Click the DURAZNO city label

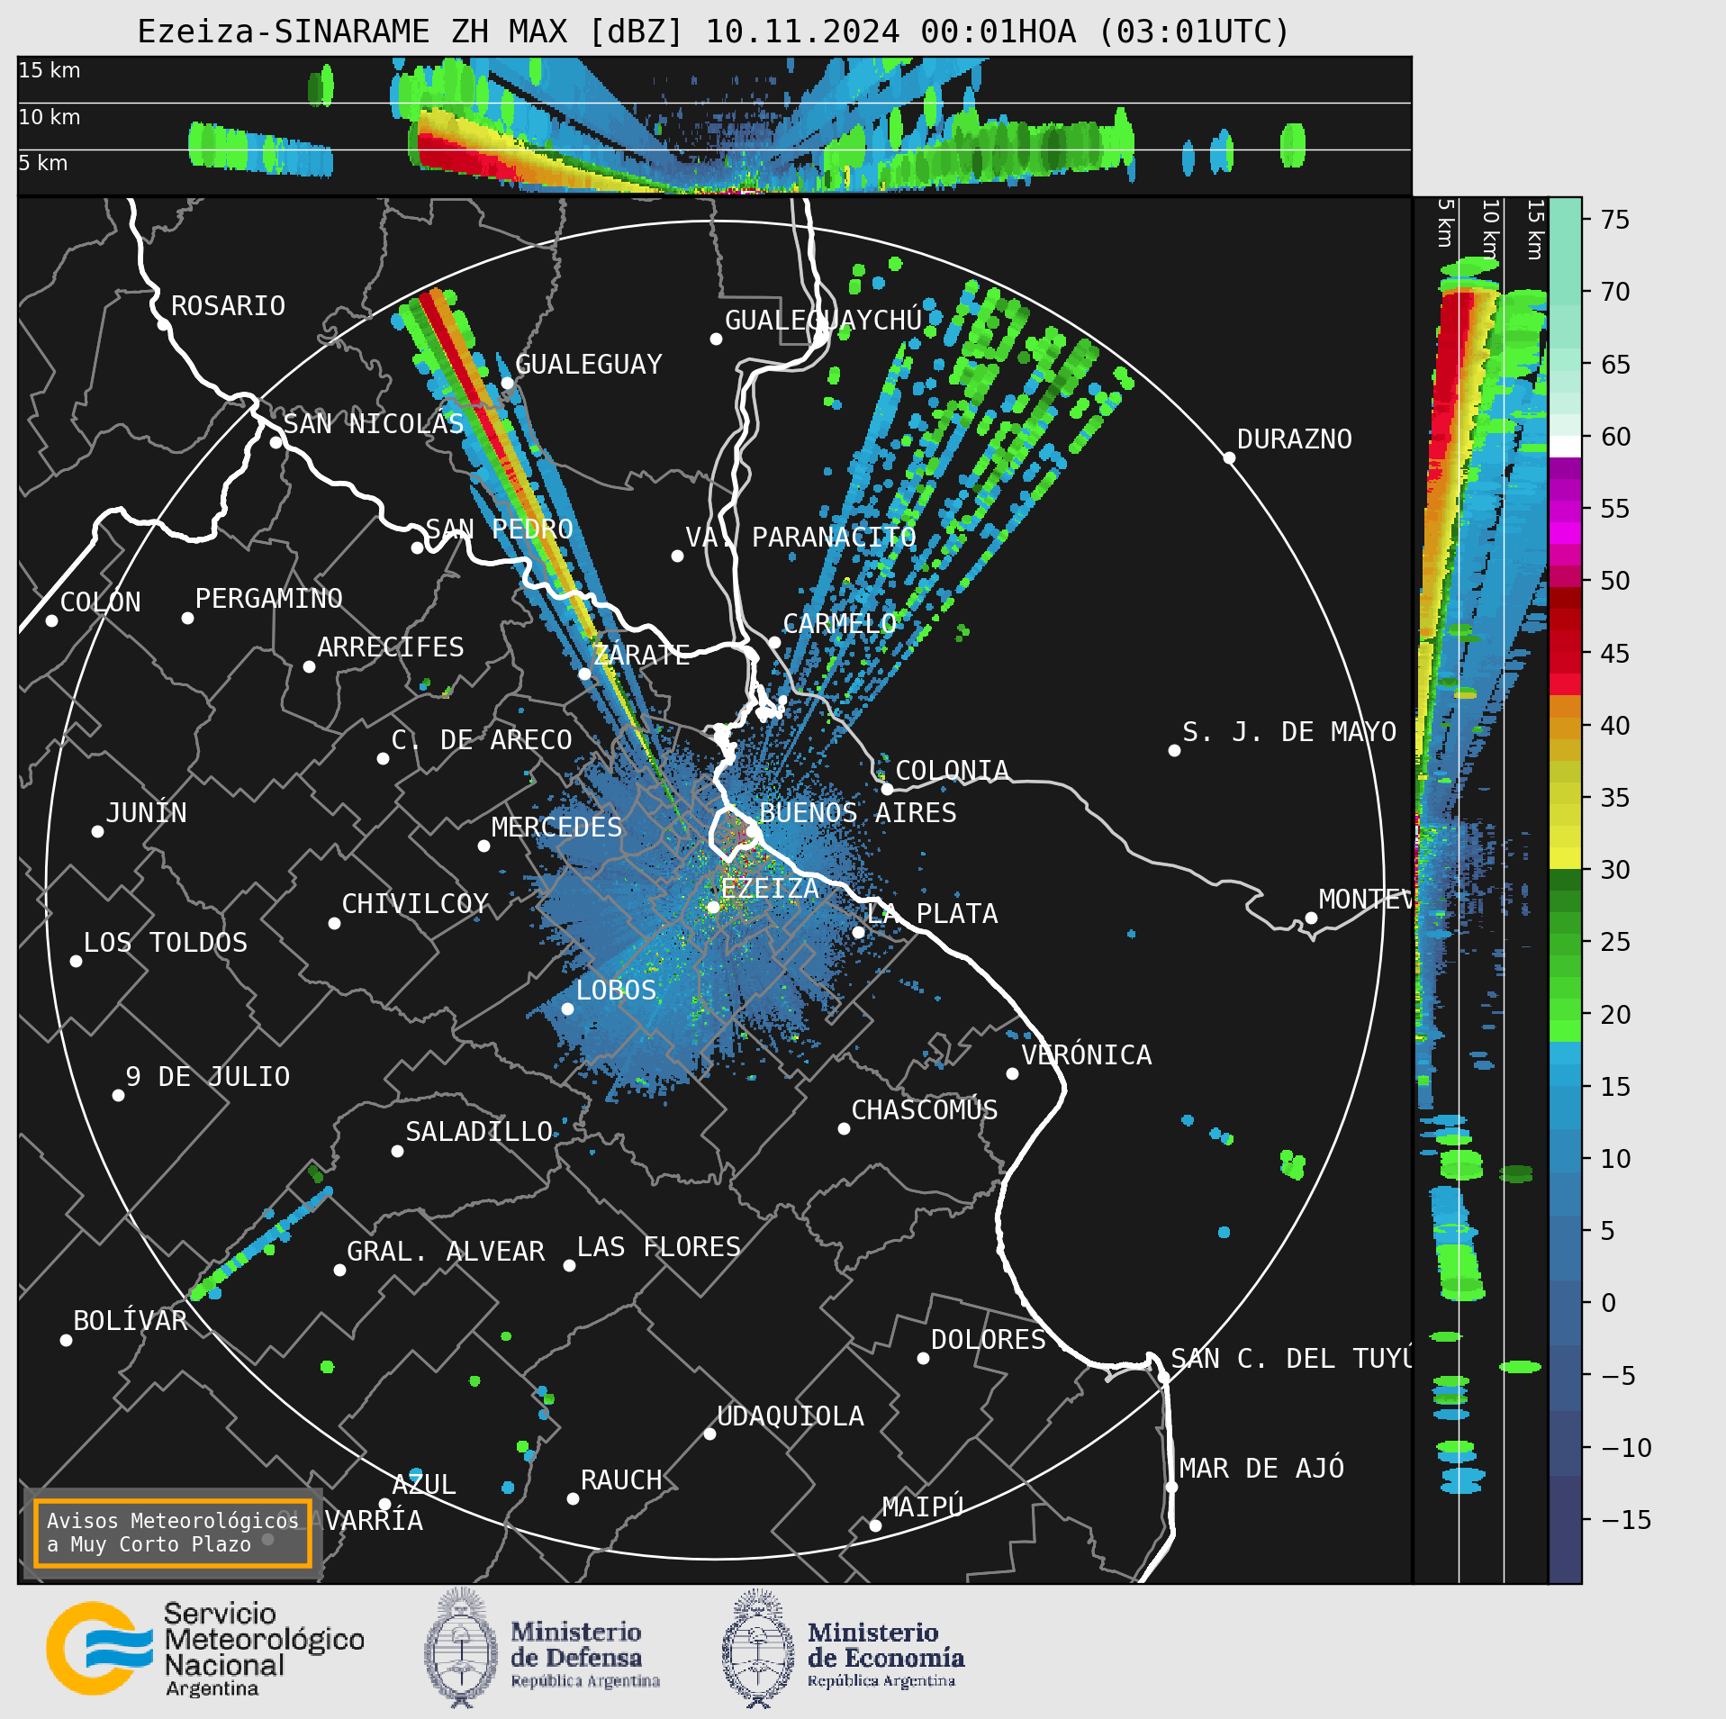click(1294, 439)
